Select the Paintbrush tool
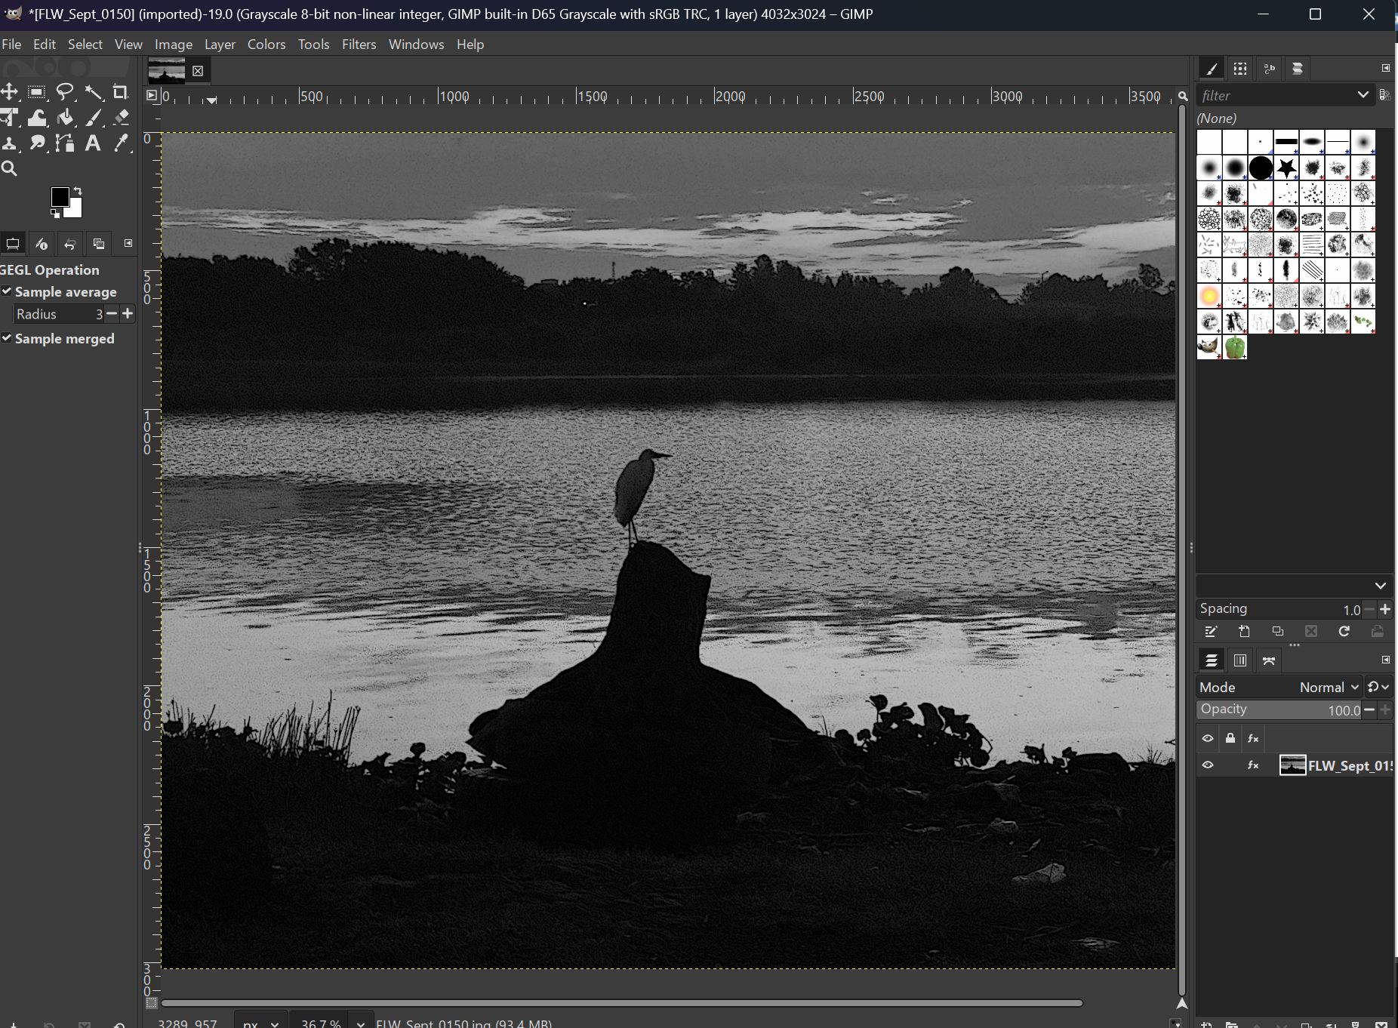 coord(94,118)
